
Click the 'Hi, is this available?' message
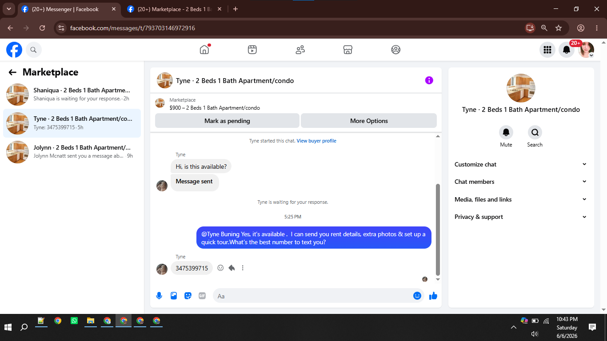201,167
